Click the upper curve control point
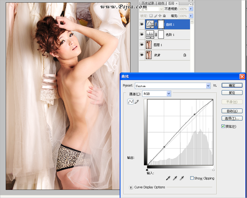This screenshot has width=247, height=198. point(195,114)
